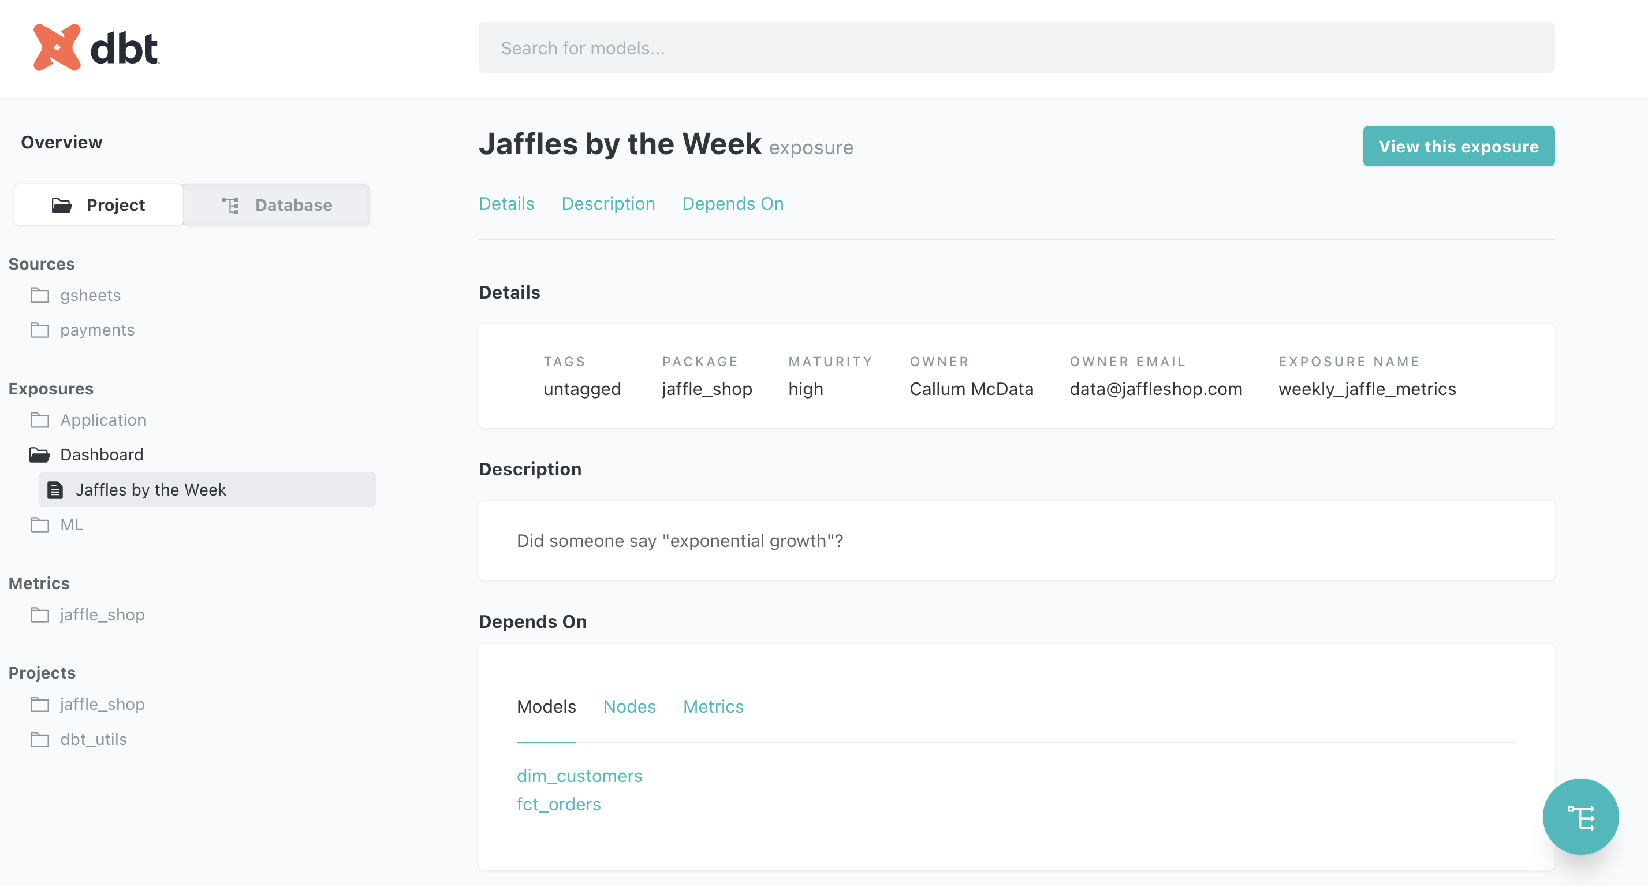Collapse the Dashboard exposures folder
This screenshot has height=886, width=1648.
(102, 455)
